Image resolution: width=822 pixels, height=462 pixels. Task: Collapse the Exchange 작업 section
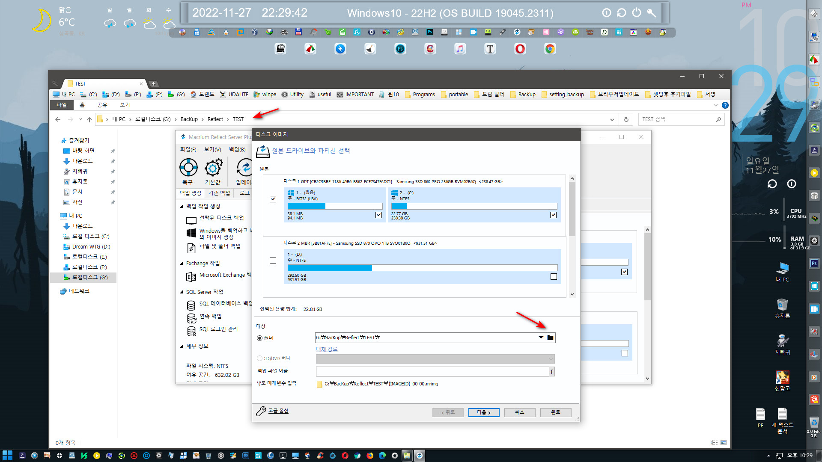pyautogui.click(x=181, y=264)
